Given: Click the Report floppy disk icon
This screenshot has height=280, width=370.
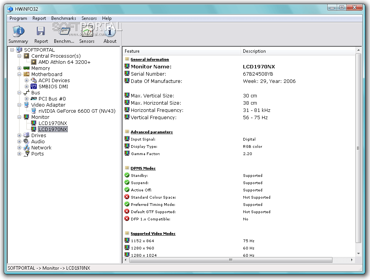Looking at the screenshot, I should click(x=41, y=31).
